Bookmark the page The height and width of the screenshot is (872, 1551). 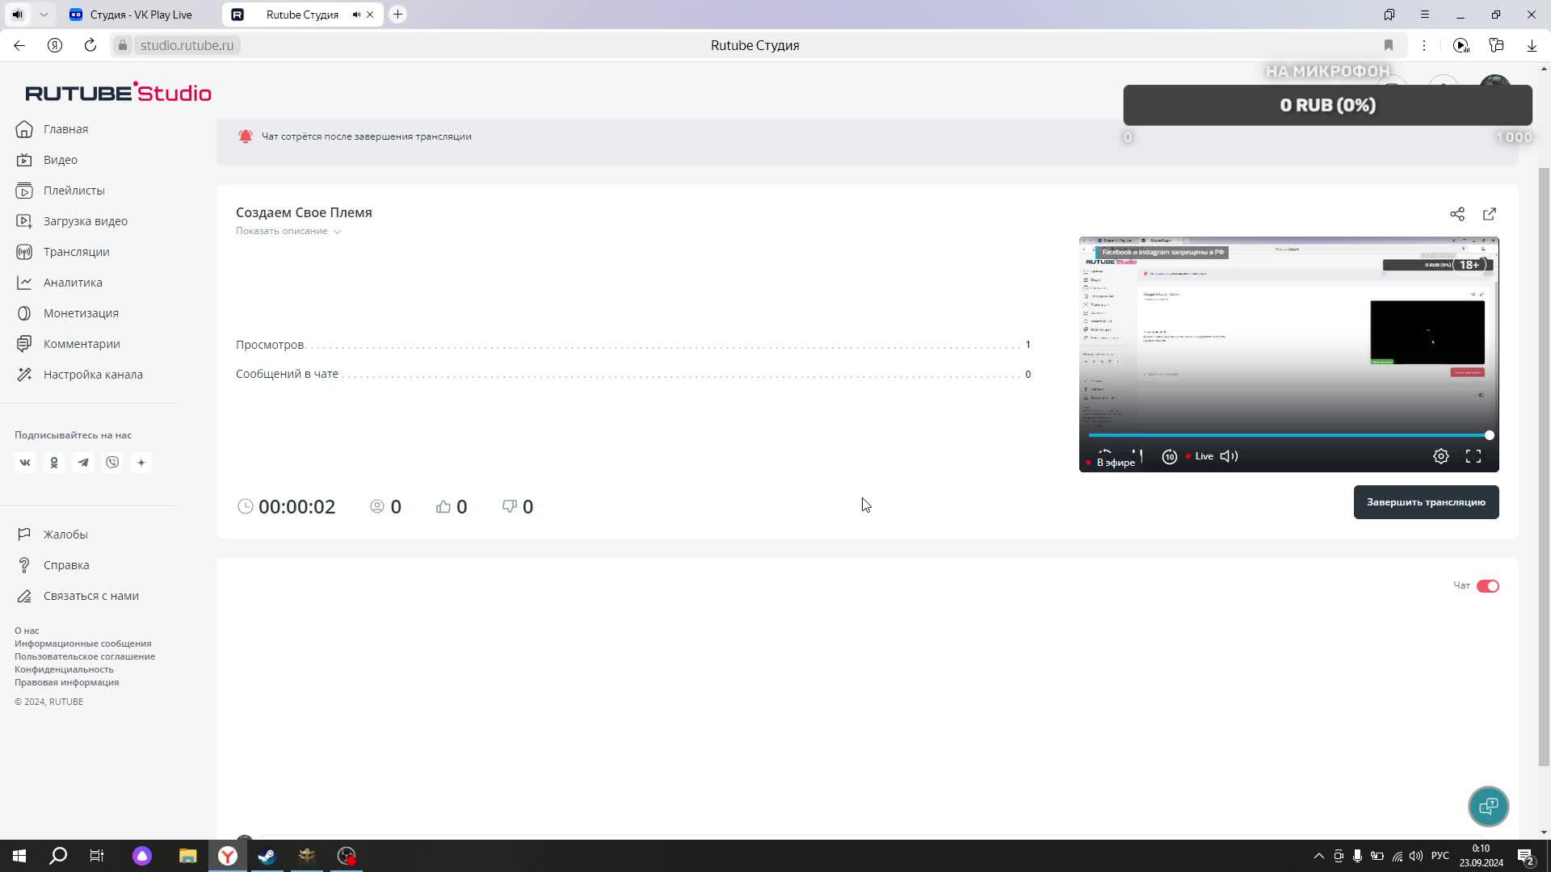pyautogui.click(x=1389, y=45)
